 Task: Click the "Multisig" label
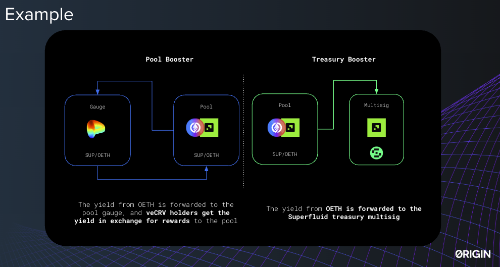click(x=377, y=105)
